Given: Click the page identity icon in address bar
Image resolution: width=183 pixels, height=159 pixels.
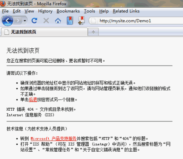Looking at the screenshot, I should [x=94, y=21].
